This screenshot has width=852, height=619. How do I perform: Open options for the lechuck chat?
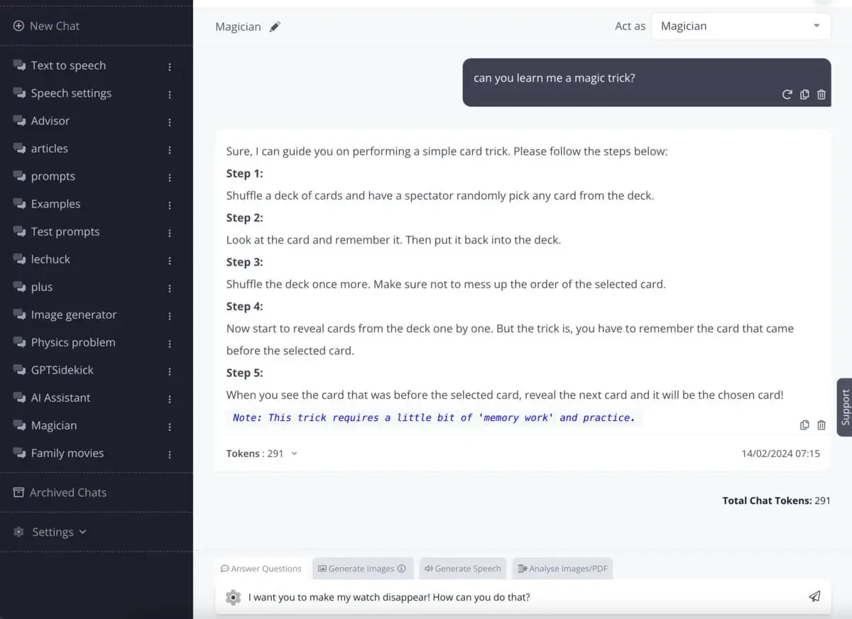tap(170, 259)
